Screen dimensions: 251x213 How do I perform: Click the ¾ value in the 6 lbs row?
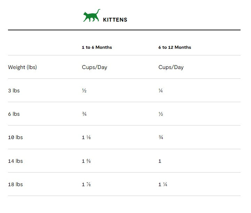[x=84, y=114]
